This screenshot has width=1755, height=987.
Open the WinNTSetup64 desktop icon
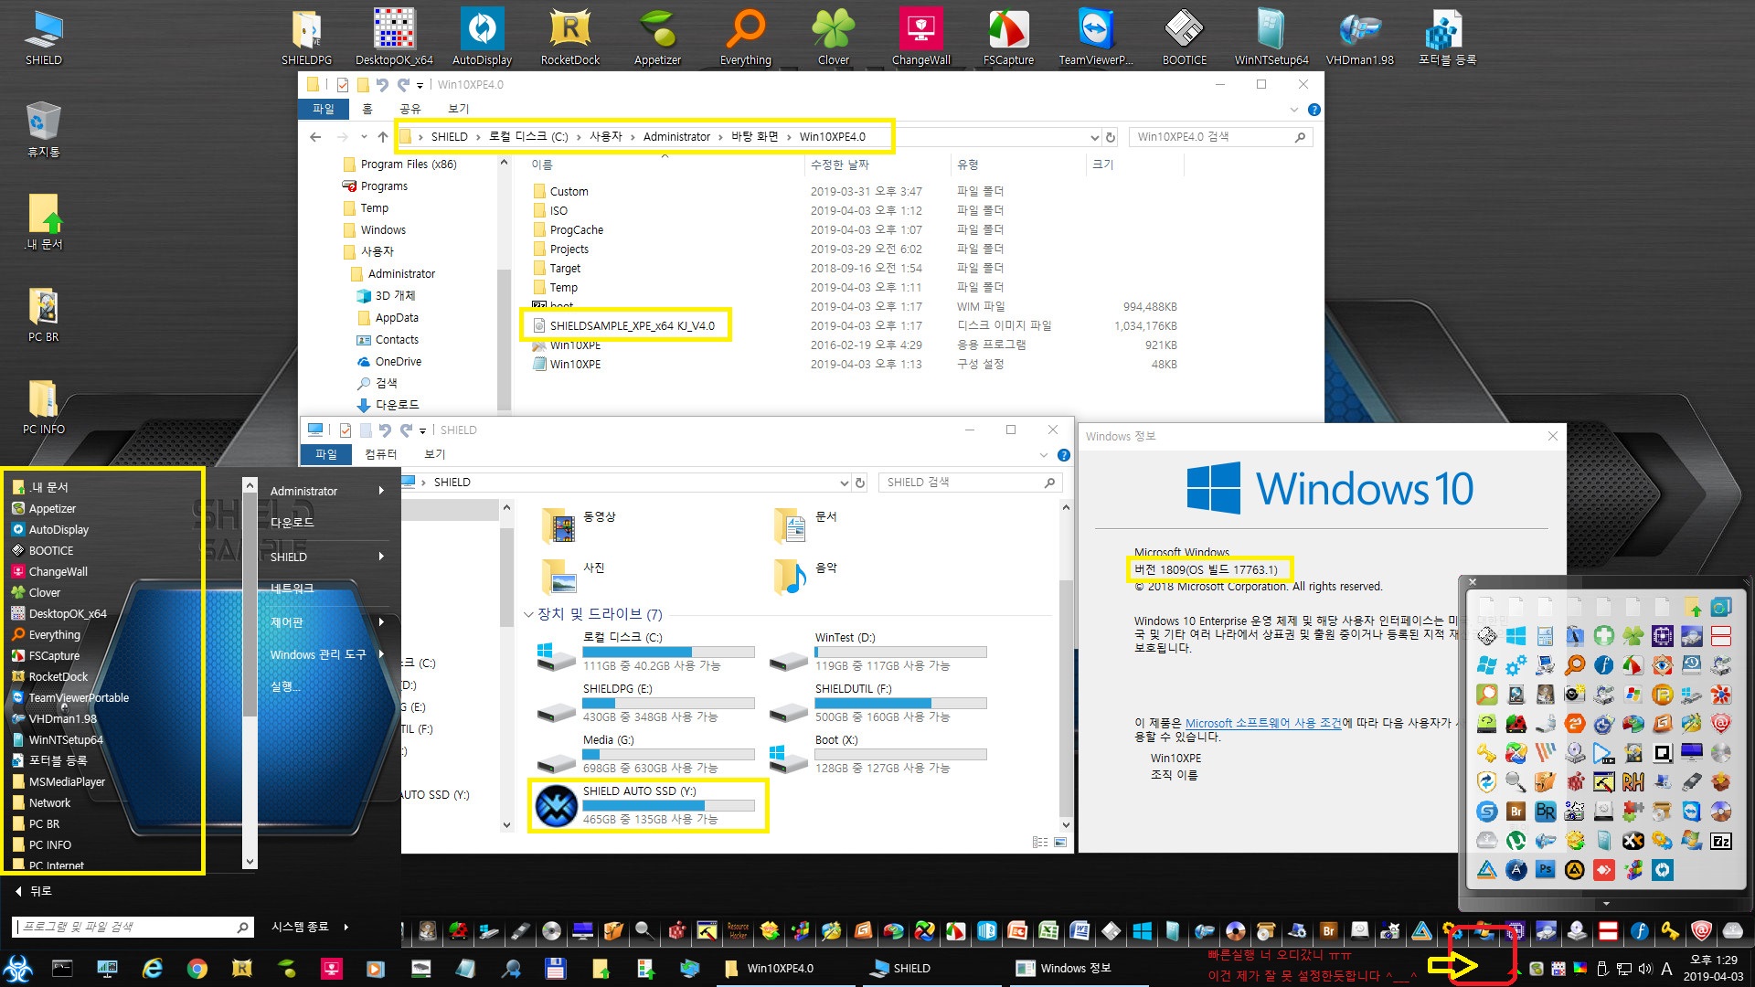point(1271,37)
